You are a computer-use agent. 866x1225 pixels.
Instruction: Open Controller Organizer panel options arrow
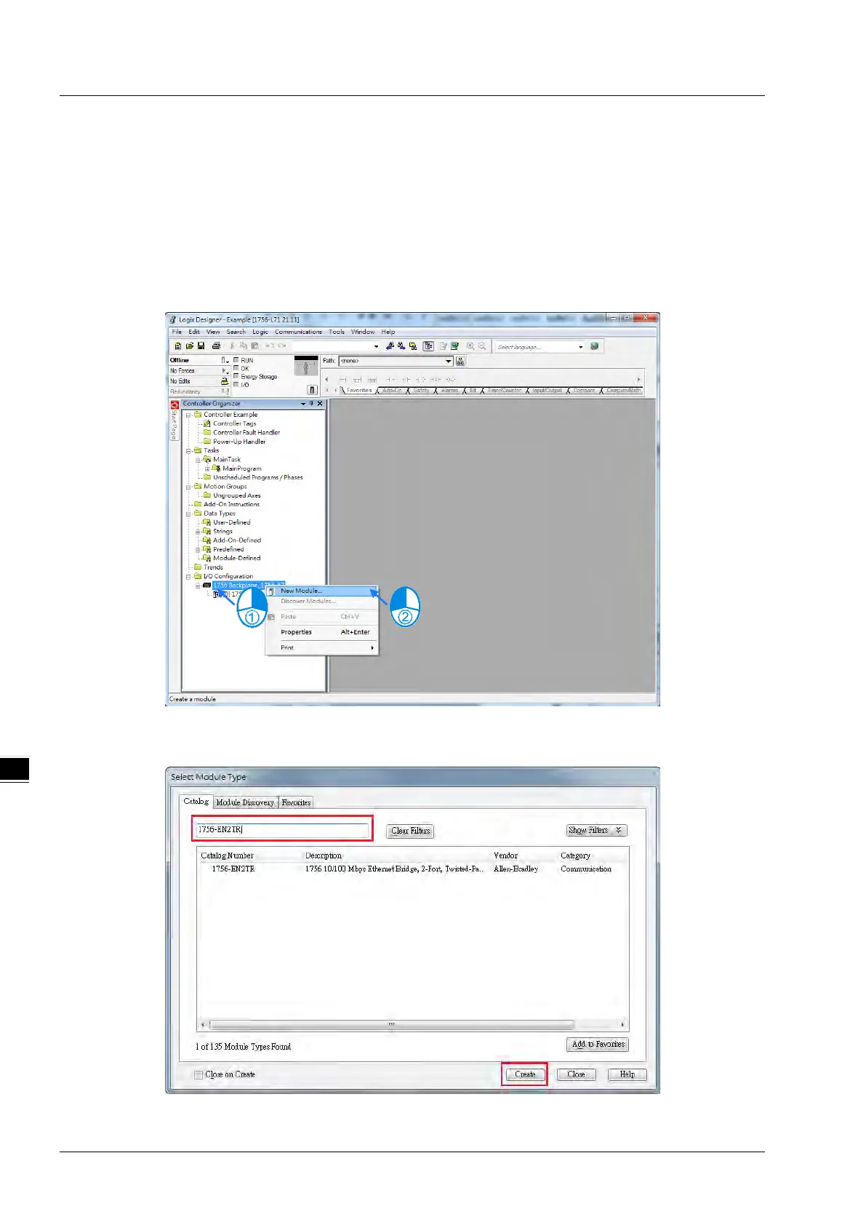click(303, 403)
